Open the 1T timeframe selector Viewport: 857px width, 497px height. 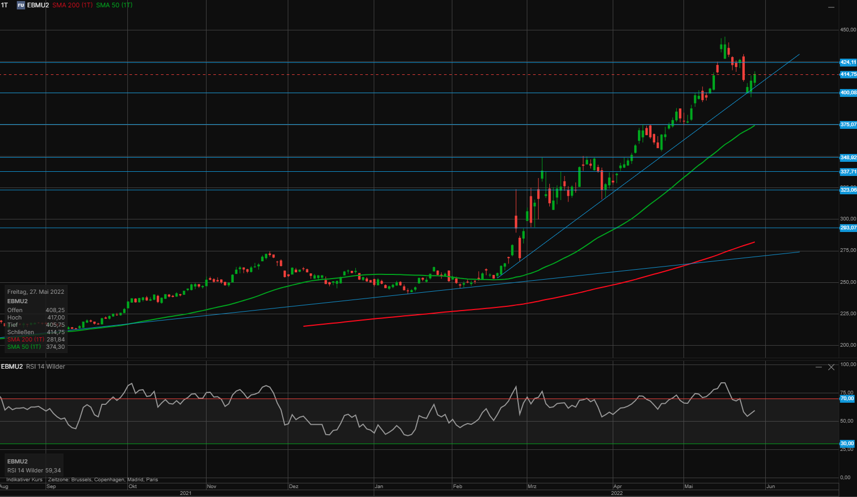(x=5, y=5)
